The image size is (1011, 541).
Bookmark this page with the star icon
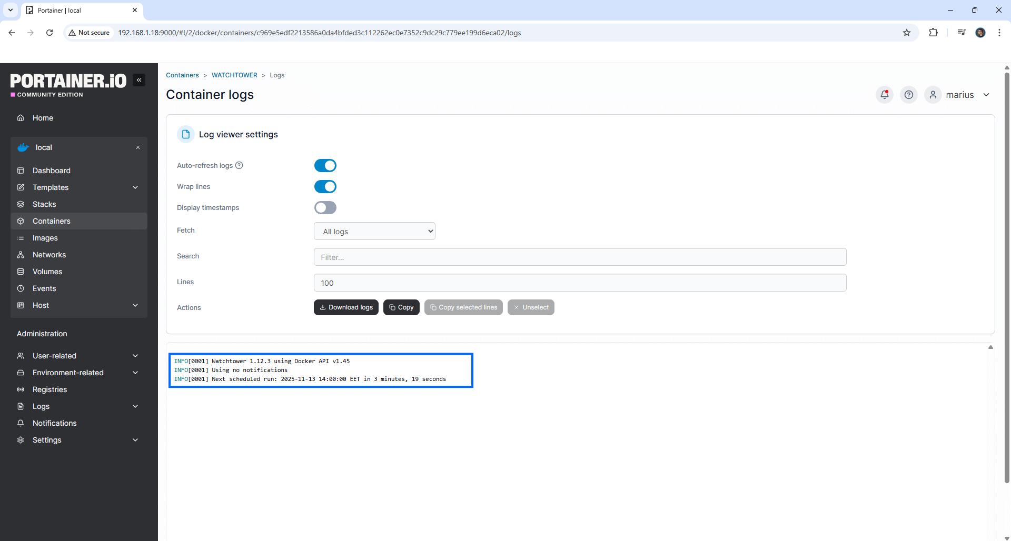point(907,33)
